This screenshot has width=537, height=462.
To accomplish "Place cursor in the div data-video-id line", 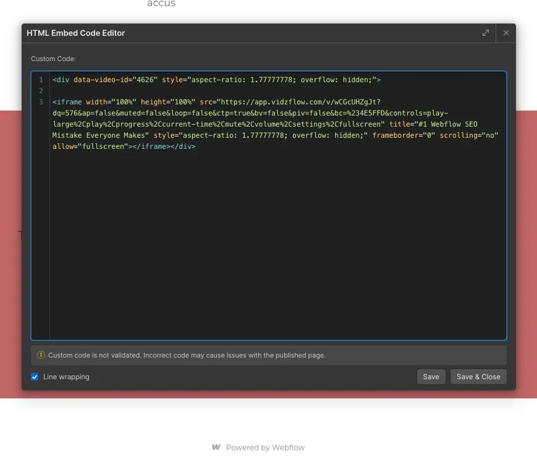I will 216,80.
